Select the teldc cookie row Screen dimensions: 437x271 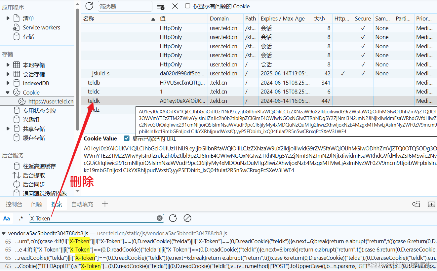pyautogui.click(x=259, y=92)
